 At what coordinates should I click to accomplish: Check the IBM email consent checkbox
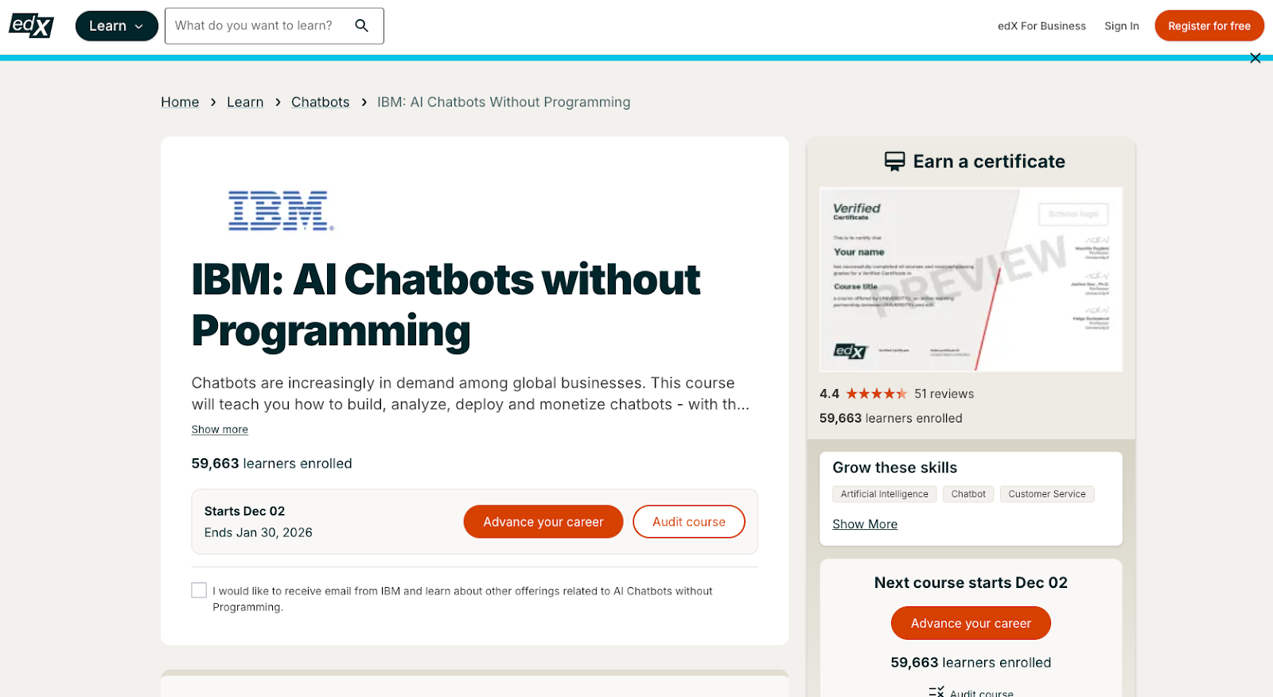(198, 590)
